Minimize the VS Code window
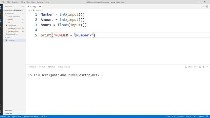210x118 pixels. click(198, 2)
